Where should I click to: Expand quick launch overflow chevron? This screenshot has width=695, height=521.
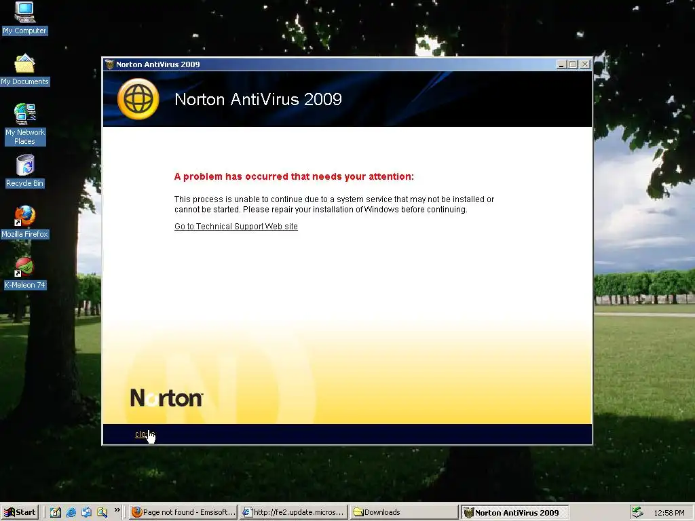[117, 510]
